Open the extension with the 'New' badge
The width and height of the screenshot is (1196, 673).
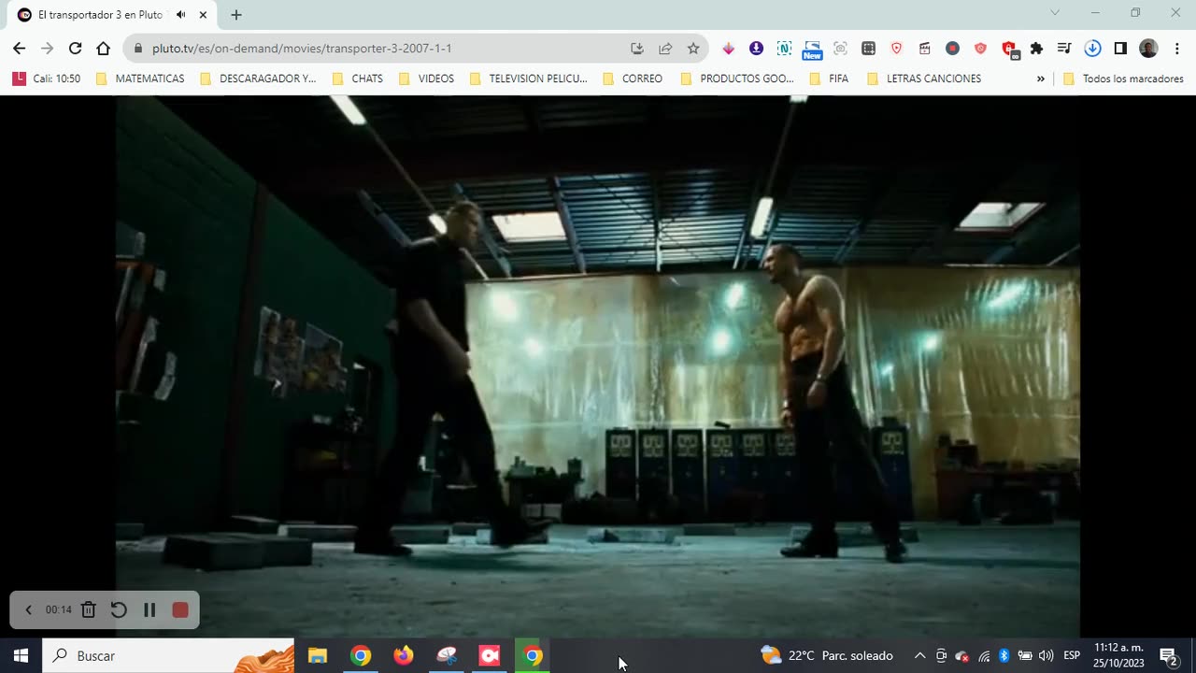[812, 50]
